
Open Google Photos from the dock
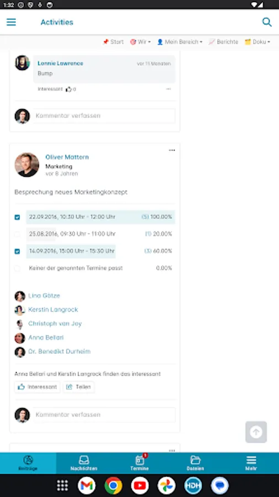coord(167,485)
